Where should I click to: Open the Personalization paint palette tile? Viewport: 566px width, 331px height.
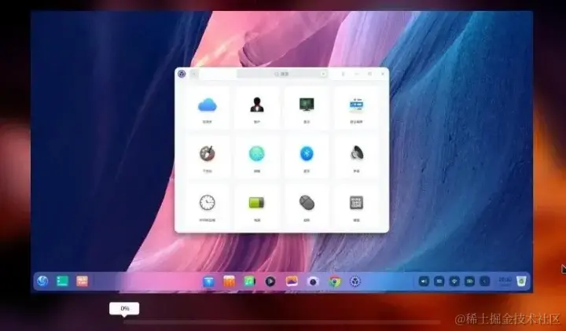click(x=208, y=156)
